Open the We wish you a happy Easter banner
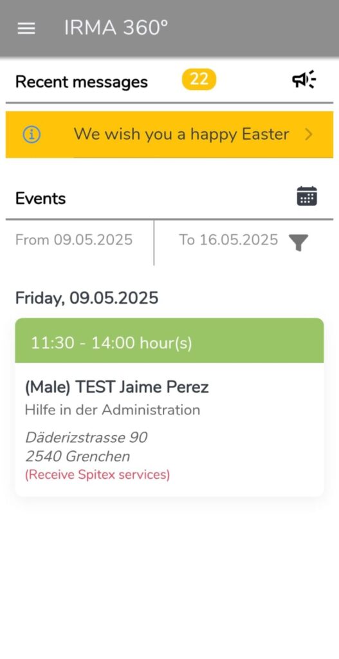This screenshot has height=659, width=339. 169,135
